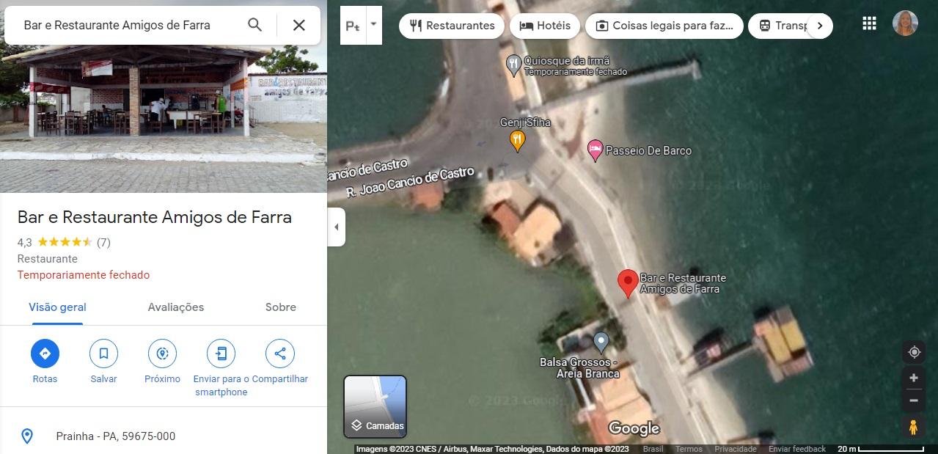The image size is (938, 454).
Task: Click the Genji Sfiha restaurant marker
Action: pyautogui.click(x=517, y=140)
